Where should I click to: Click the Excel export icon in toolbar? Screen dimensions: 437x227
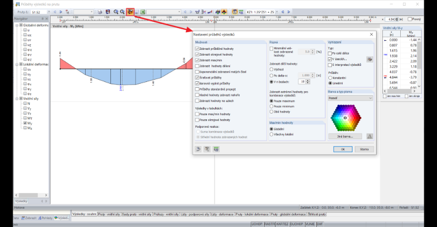(143, 12)
